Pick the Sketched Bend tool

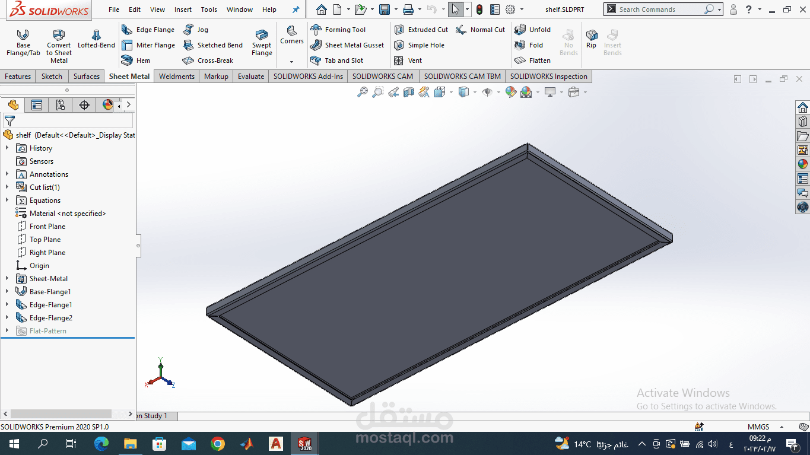pyautogui.click(x=212, y=45)
